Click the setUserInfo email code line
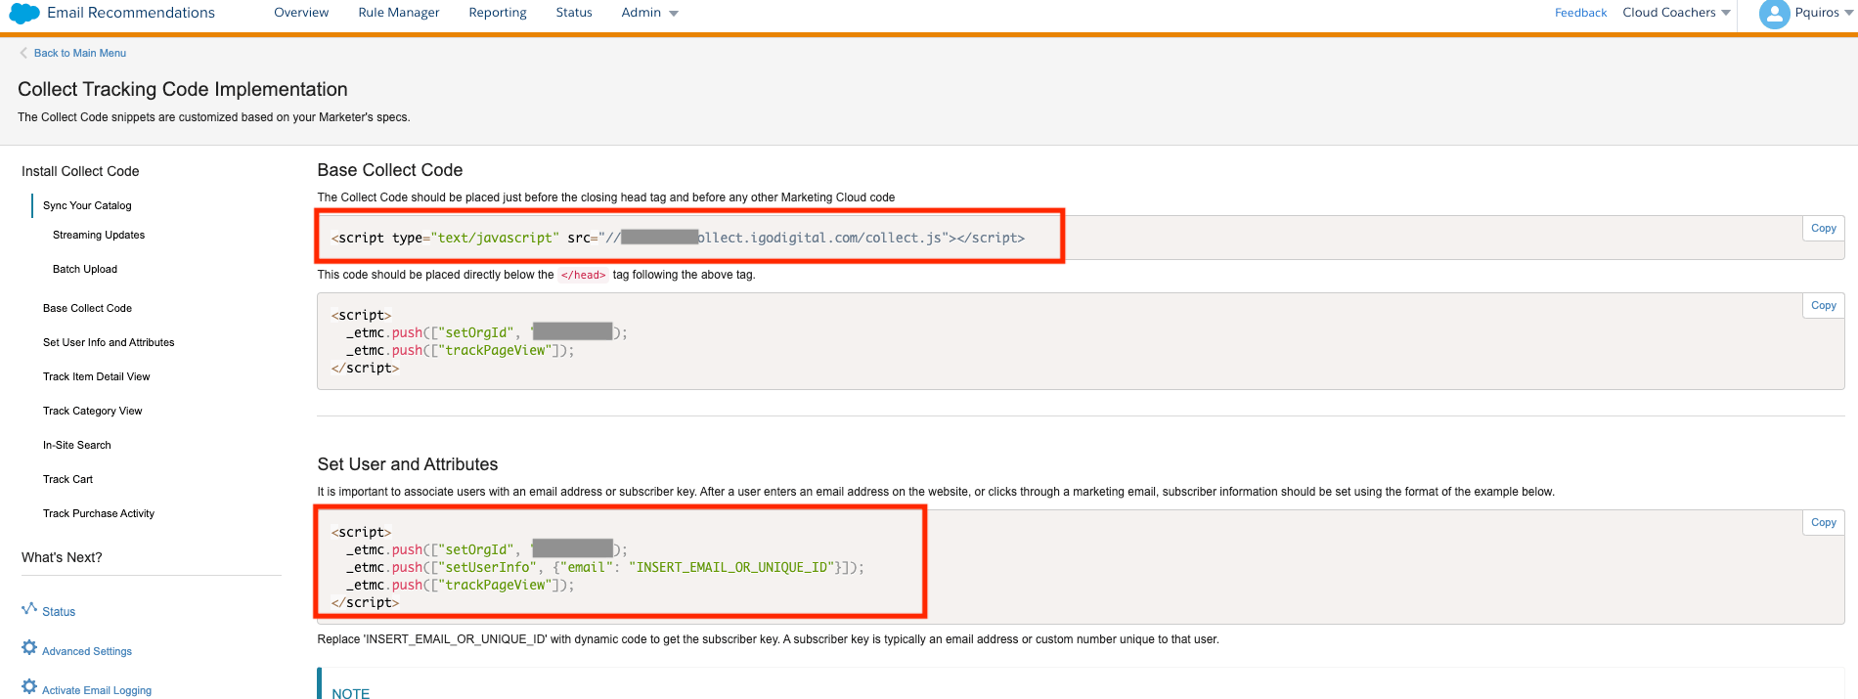The height and width of the screenshot is (699, 1858). click(605, 567)
